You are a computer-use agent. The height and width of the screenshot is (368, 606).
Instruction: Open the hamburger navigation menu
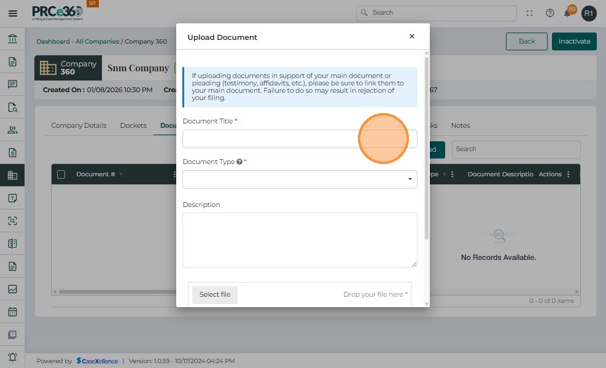12,13
